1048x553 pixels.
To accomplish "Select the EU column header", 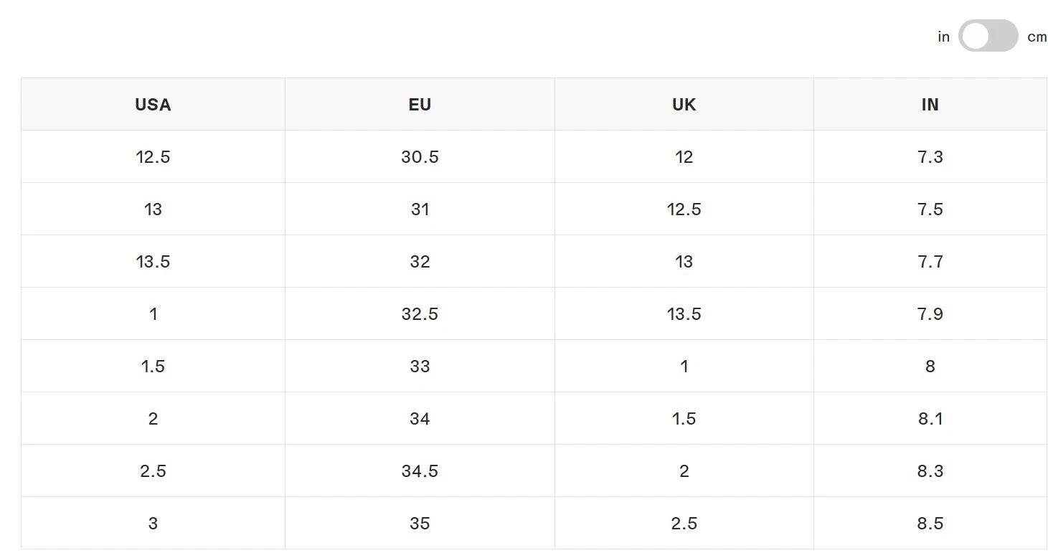I will click(420, 104).
